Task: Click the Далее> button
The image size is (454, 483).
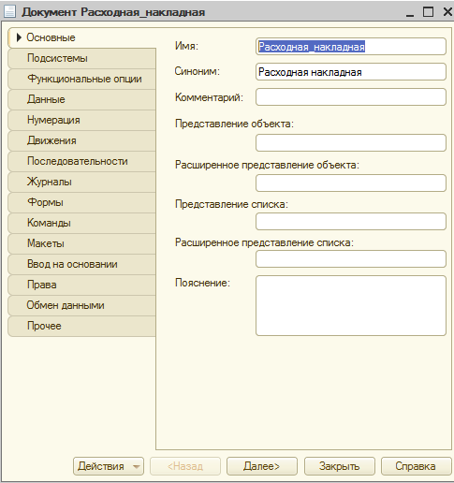Action: click(x=262, y=466)
